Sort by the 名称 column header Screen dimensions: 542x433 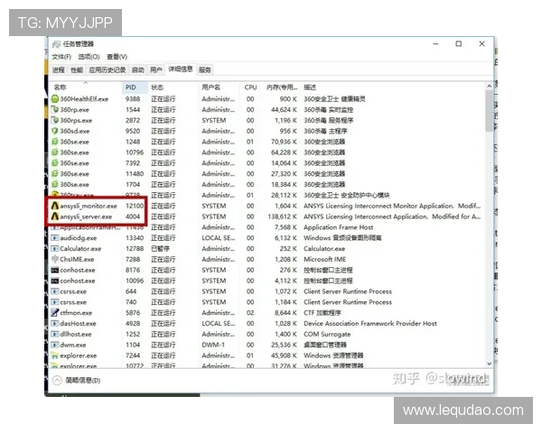tap(86, 88)
